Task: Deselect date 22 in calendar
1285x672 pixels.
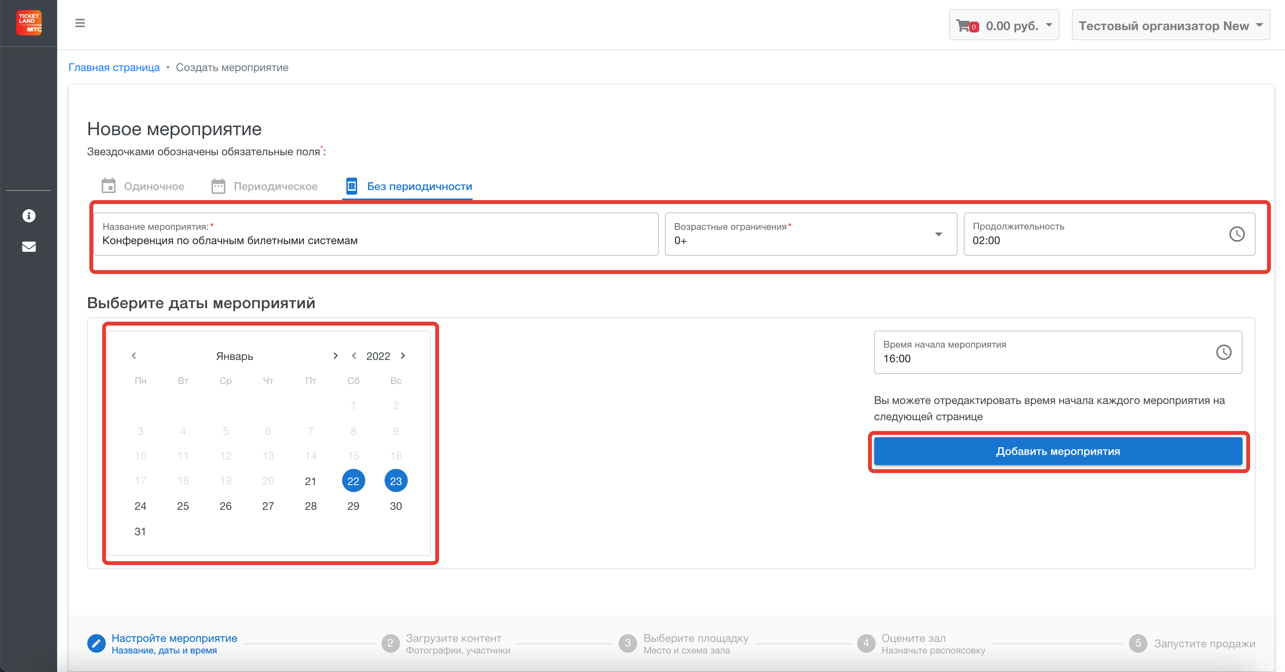Action: pyautogui.click(x=353, y=481)
